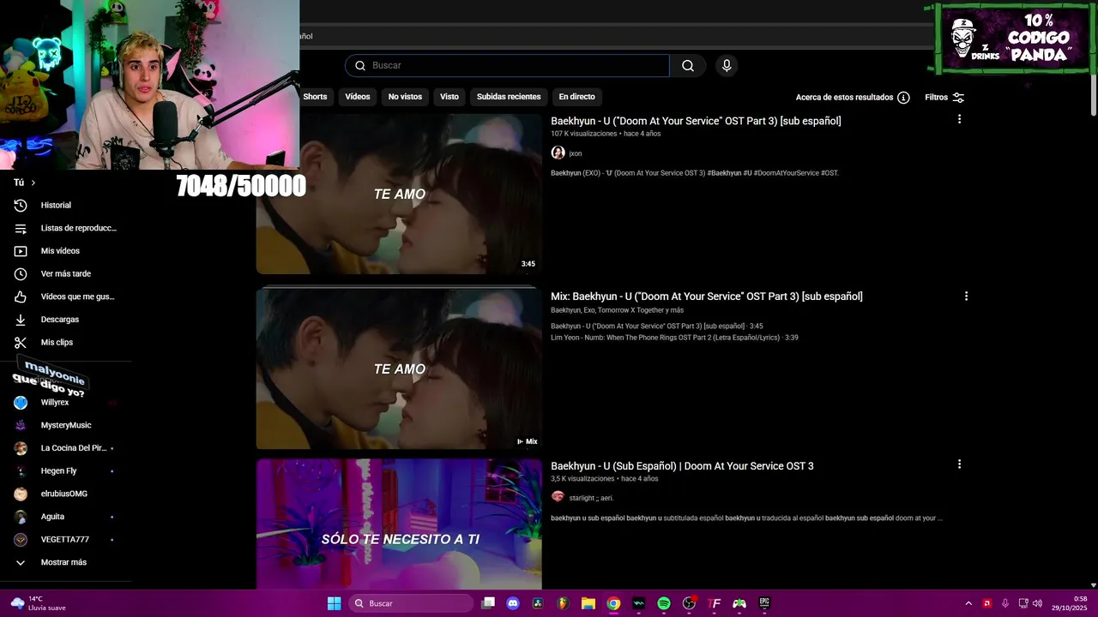Open the Windows Start menu
Screen dimensions: 1098x617
tap(335, 603)
